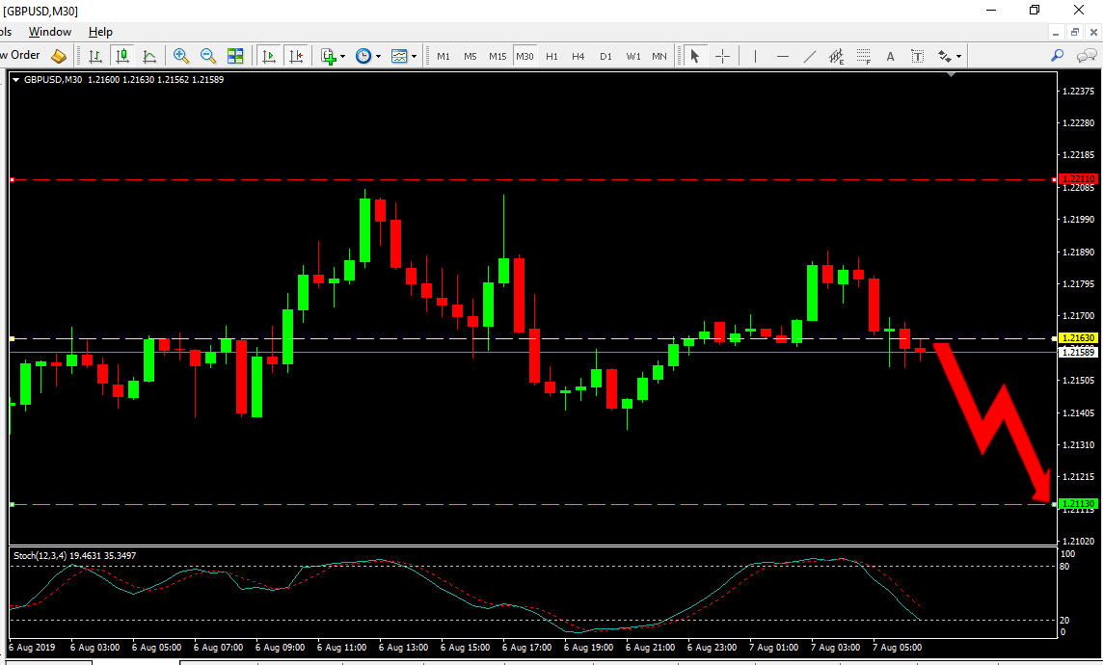The image size is (1103, 665).
Task: Switch to the H4 timeframe
Action: click(578, 56)
